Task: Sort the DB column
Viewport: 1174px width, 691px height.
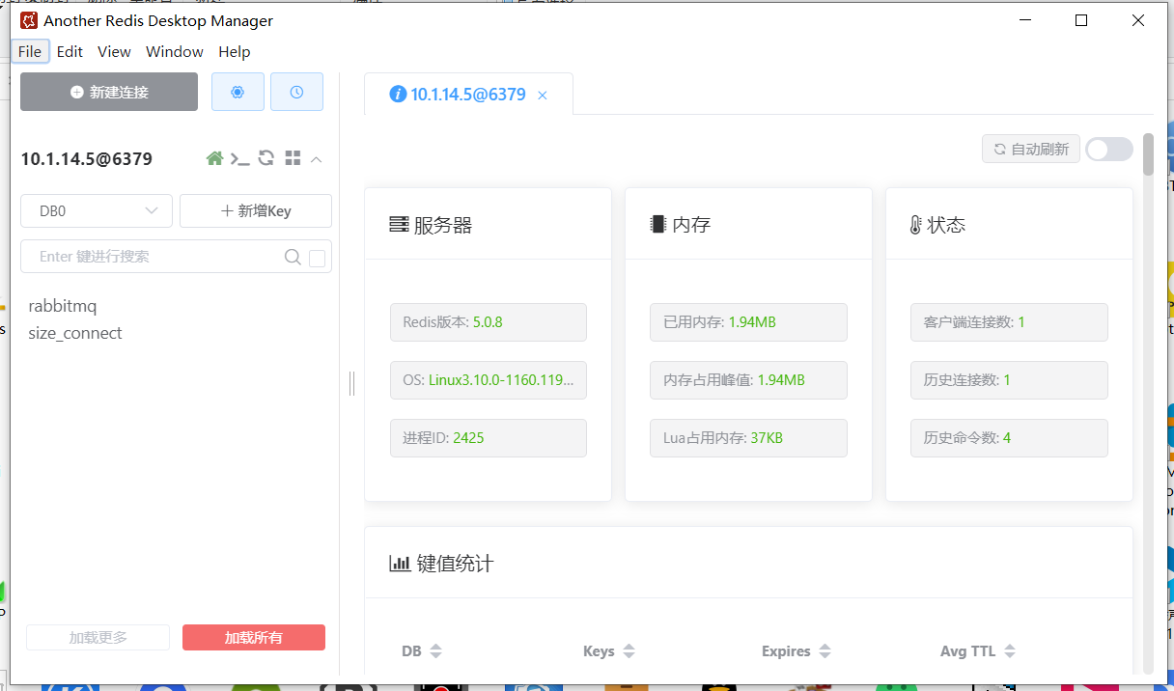Action: click(435, 651)
